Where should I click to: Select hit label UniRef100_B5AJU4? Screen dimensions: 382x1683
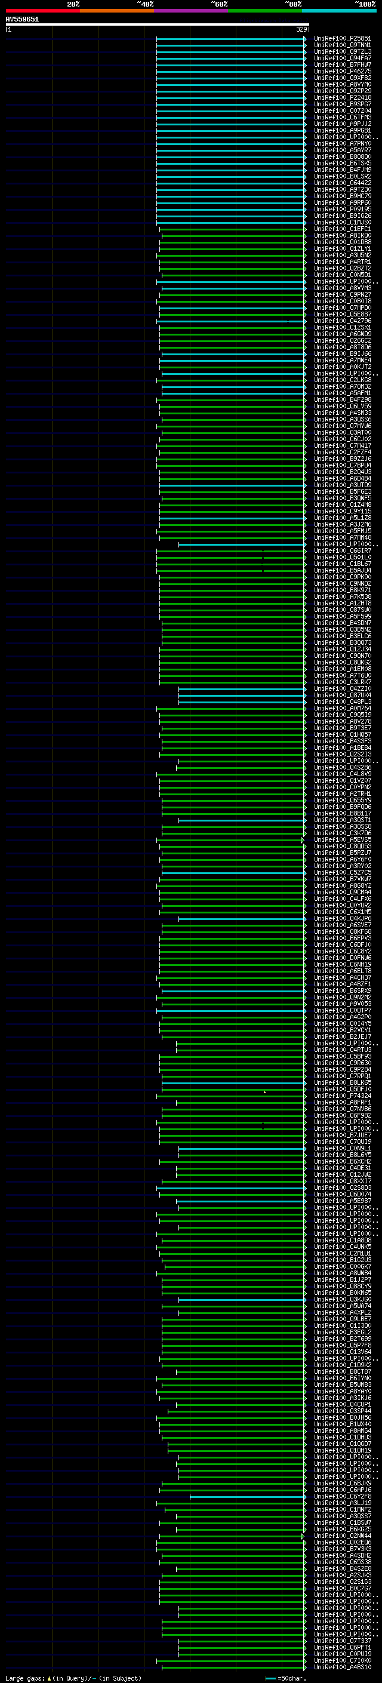coord(342,570)
